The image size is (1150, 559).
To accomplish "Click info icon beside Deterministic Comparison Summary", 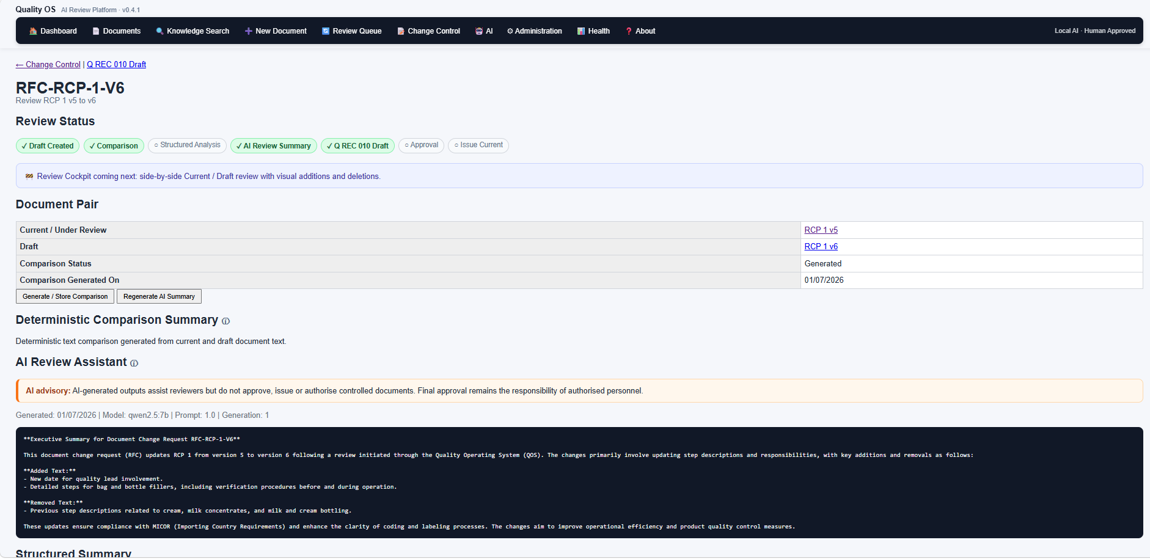I will [225, 321].
